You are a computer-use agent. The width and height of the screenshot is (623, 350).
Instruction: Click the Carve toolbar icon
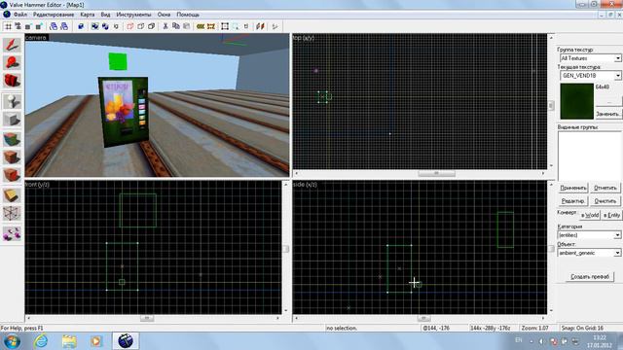coord(81,26)
